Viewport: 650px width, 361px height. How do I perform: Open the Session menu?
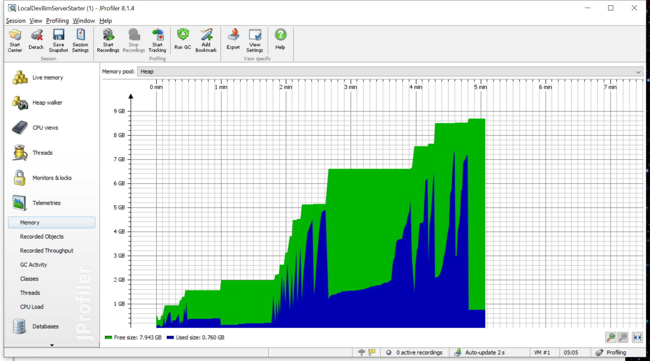click(15, 21)
